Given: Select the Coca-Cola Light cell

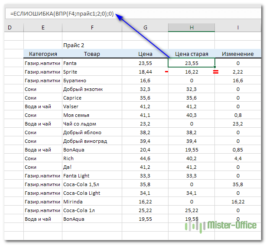Looking at the screenshot, I should [x=92, y=193].
